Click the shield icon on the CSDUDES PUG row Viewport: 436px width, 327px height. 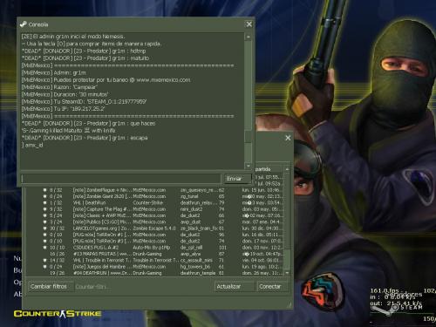(44, 248)
